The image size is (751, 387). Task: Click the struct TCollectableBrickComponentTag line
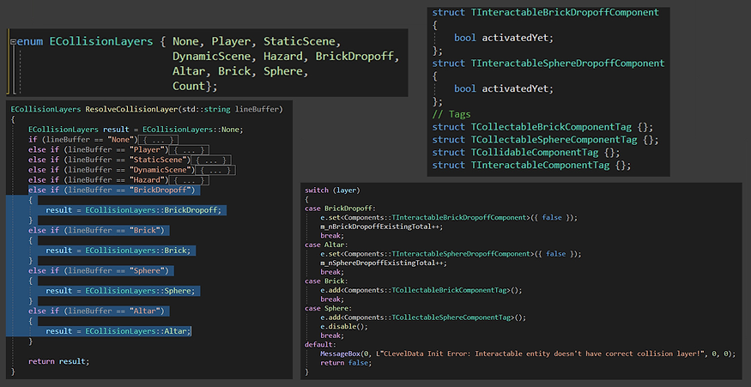pos(542,127)
